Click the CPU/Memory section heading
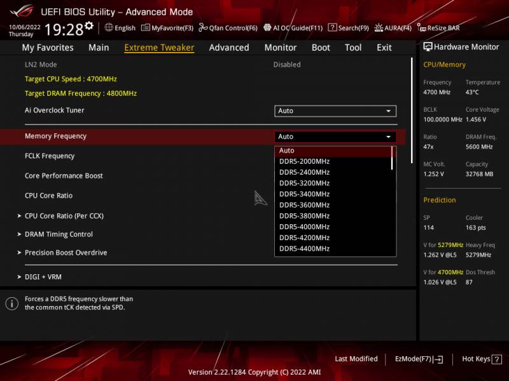 click(444, 65)
